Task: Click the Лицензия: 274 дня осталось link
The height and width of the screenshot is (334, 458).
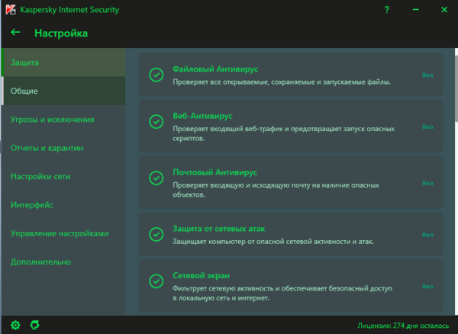Action: coord(403,325)
